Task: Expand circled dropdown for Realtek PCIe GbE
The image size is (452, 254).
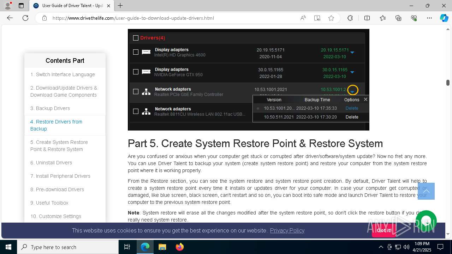Action: coord(352,91)
